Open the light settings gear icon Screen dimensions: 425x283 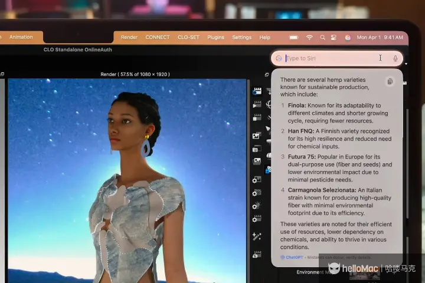coord(256,206)
